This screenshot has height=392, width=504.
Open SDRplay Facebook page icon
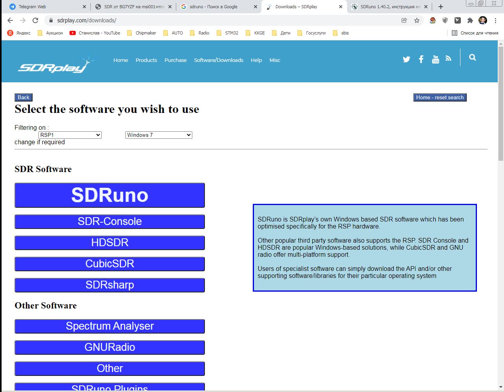click(x=421, y=59)
